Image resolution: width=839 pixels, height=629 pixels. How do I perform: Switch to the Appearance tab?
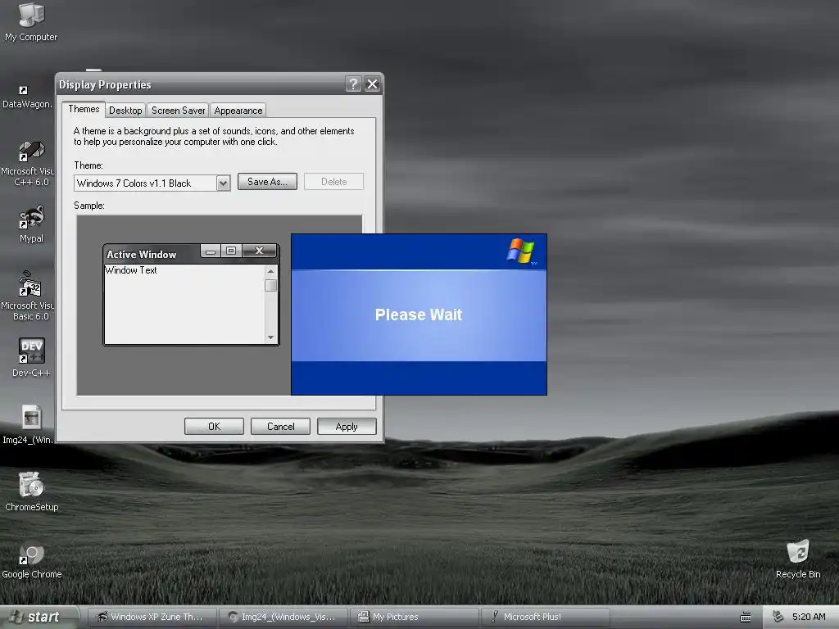pyautogui.click(x=238, y=111)
